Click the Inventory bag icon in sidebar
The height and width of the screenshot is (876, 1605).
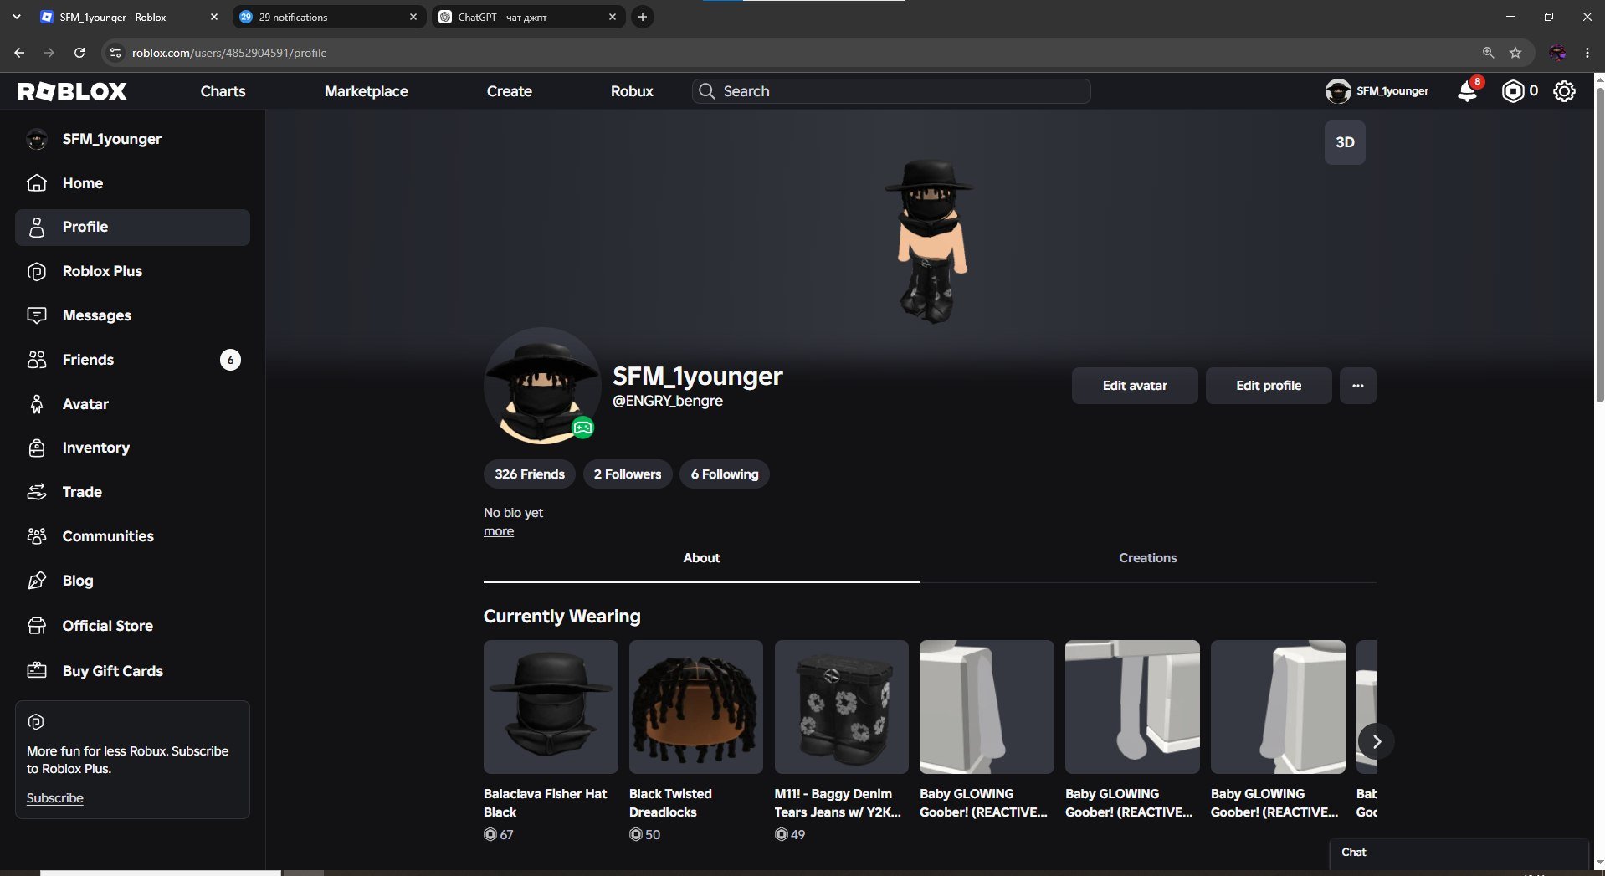[37, 448]
